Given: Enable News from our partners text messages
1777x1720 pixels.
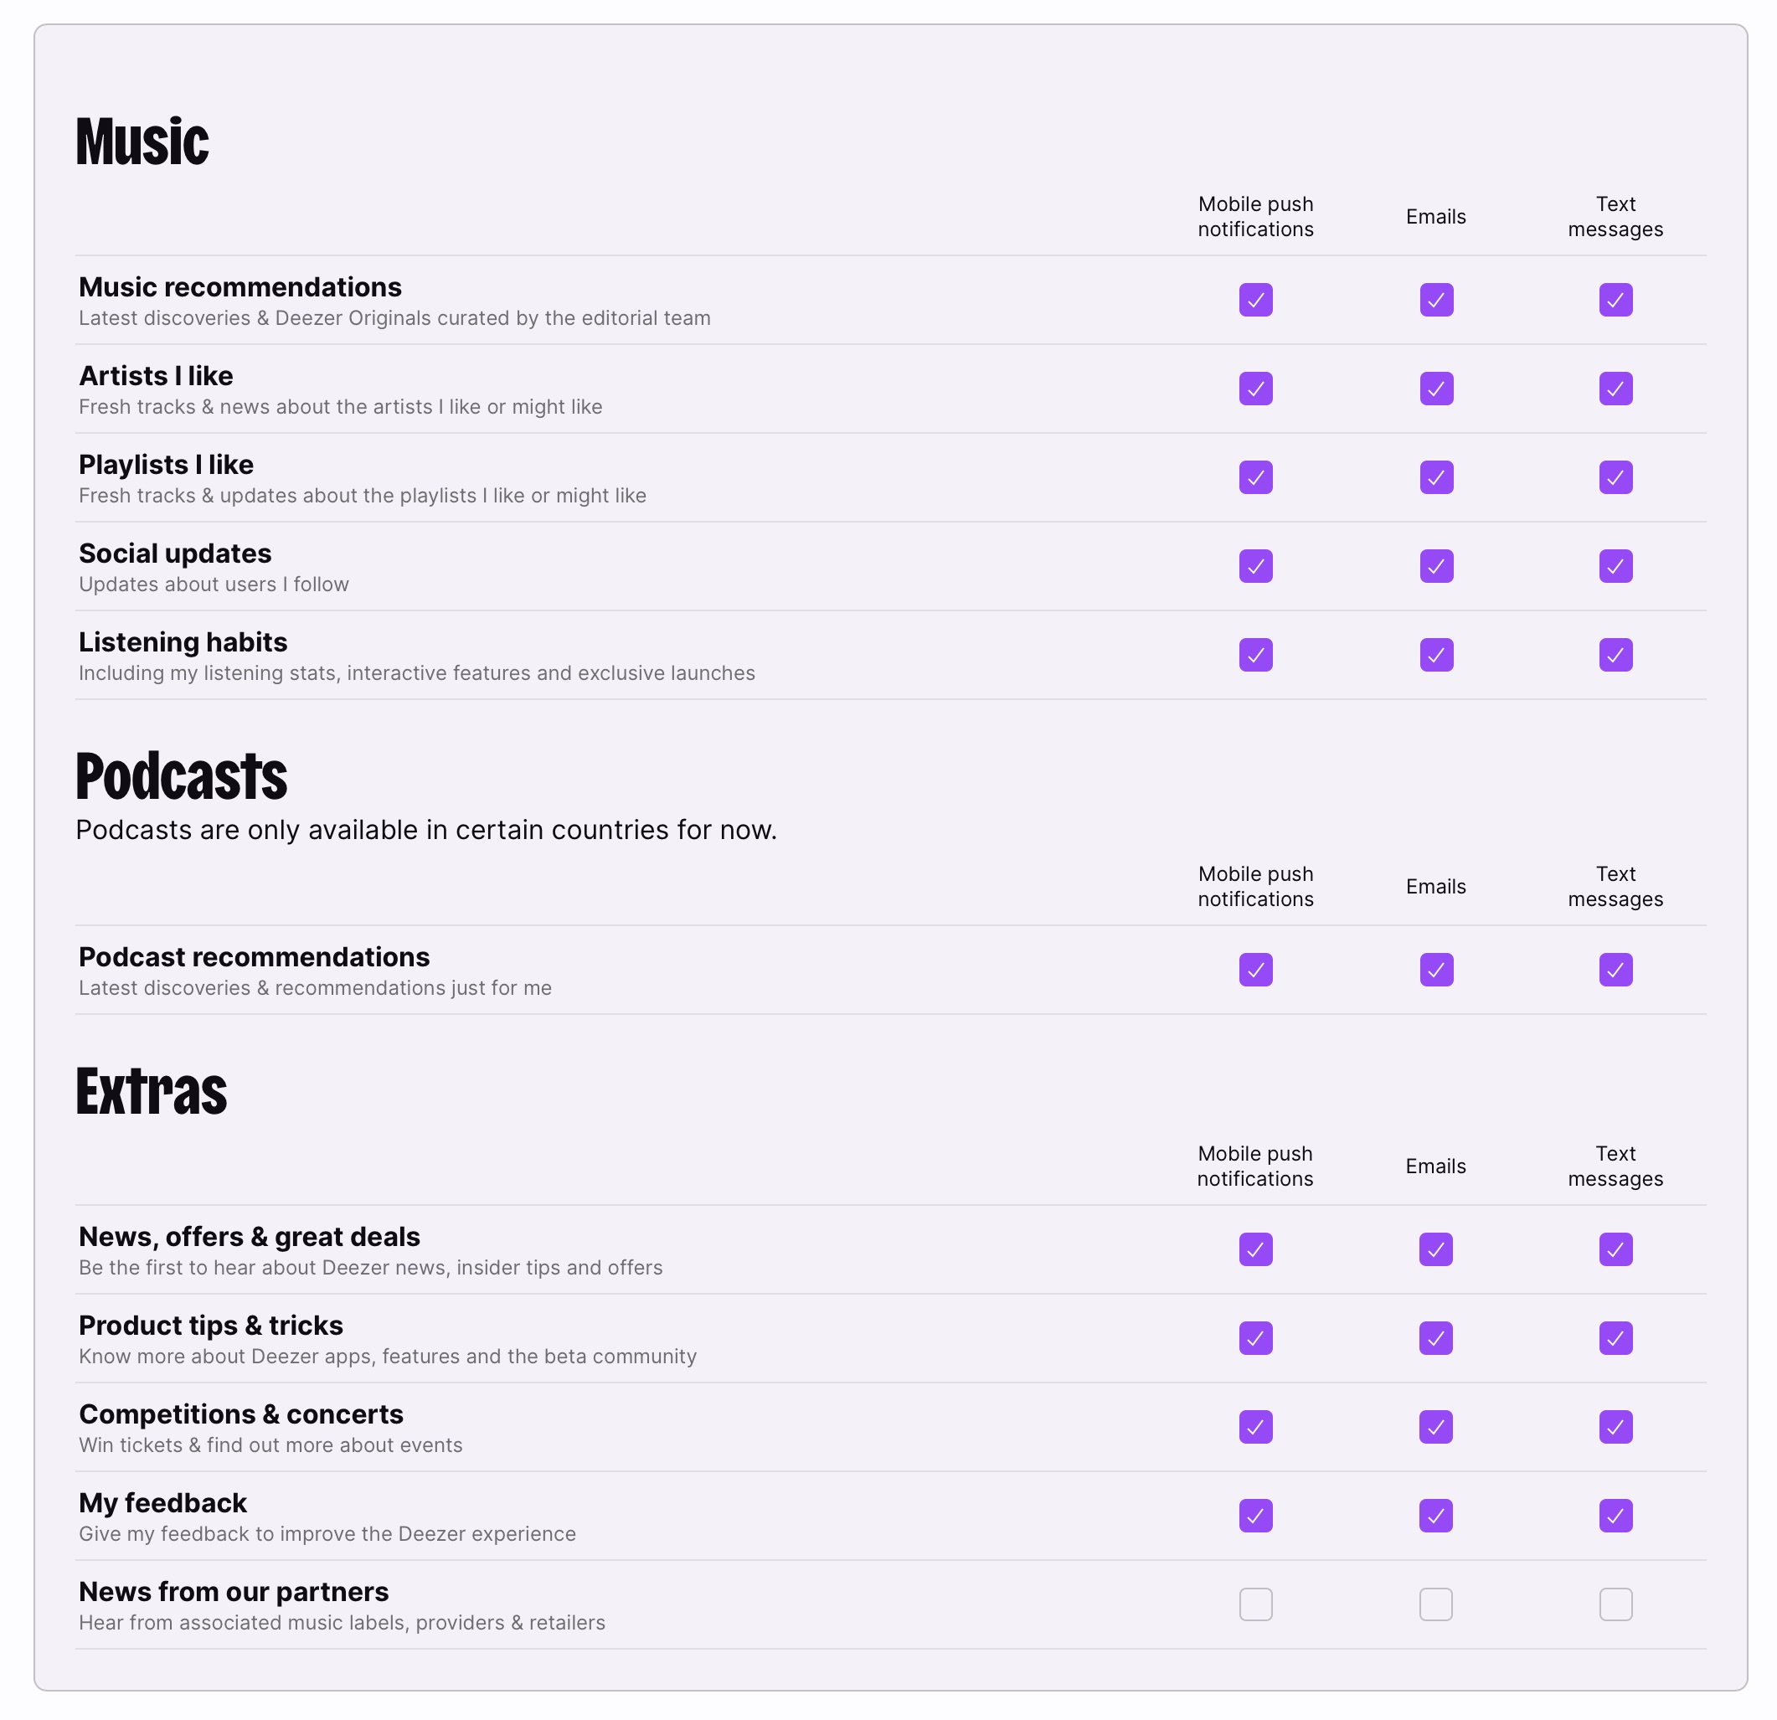Looking at the screenshot, I should pos(1615,1604).
